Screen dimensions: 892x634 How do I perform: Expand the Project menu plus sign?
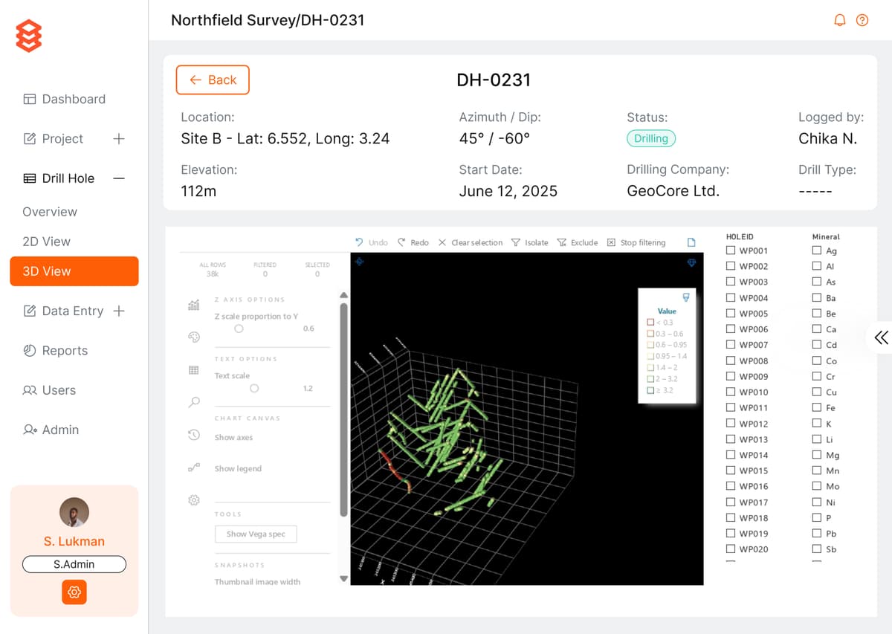[119, 139]
